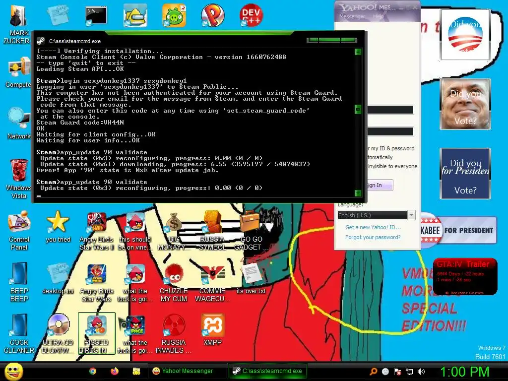Open the file explorer taskbar icon

tap(136, 371)
